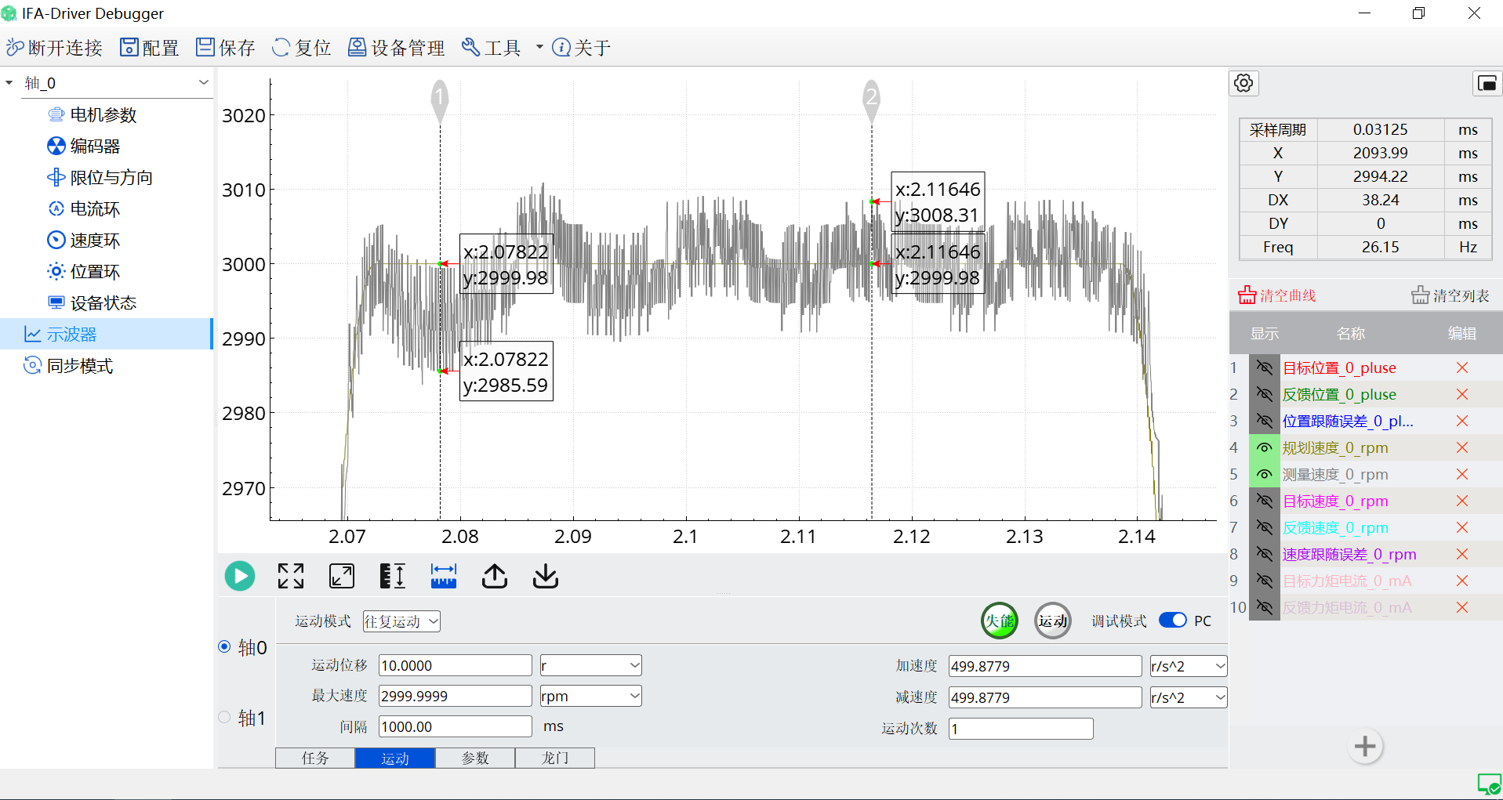Open oscilloscope settings gear icon

click(1243, 83)
